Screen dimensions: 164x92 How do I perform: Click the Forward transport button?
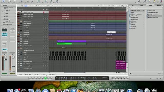click(x=39, y=78)
